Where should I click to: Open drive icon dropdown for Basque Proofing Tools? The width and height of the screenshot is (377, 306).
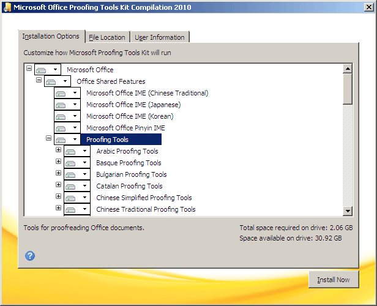[77, 163]
